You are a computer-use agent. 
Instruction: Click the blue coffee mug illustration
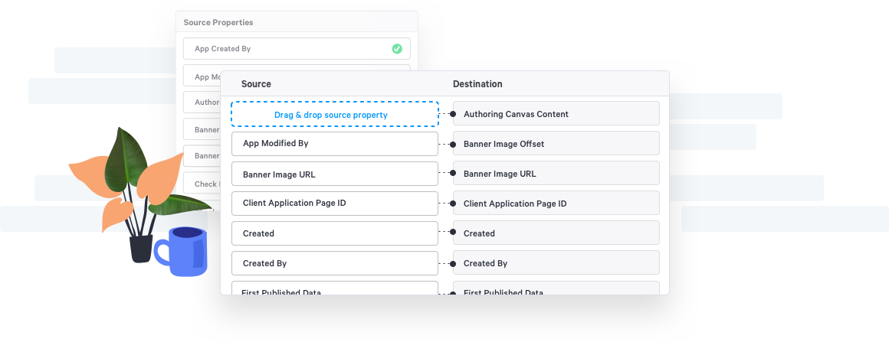tap(182, 251)
